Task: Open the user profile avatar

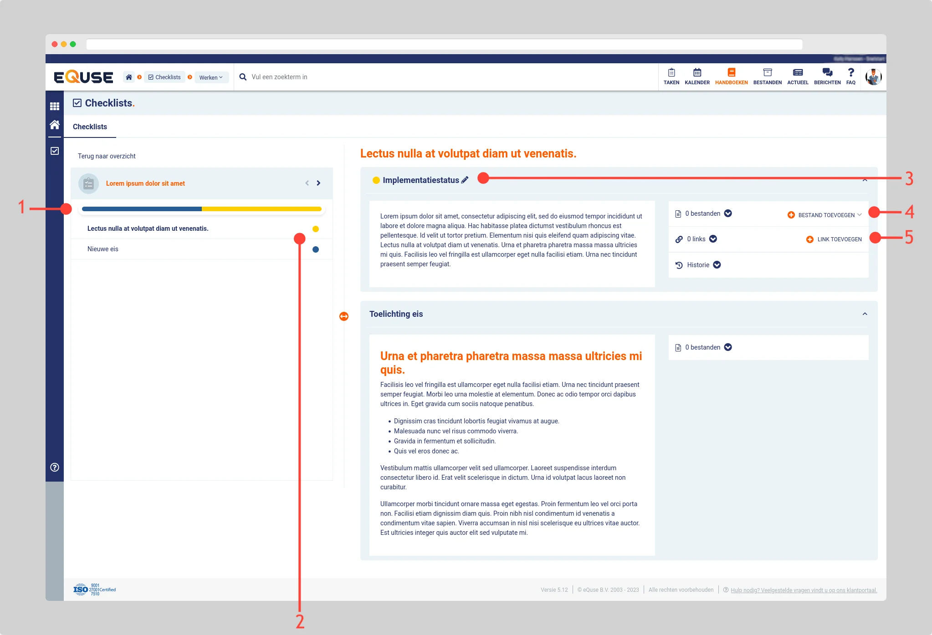Action: 873,77
